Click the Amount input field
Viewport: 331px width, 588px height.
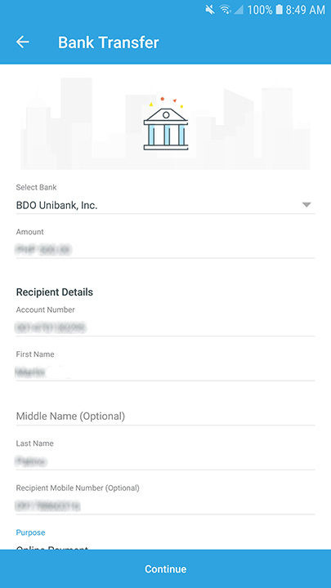pos(165,249)
